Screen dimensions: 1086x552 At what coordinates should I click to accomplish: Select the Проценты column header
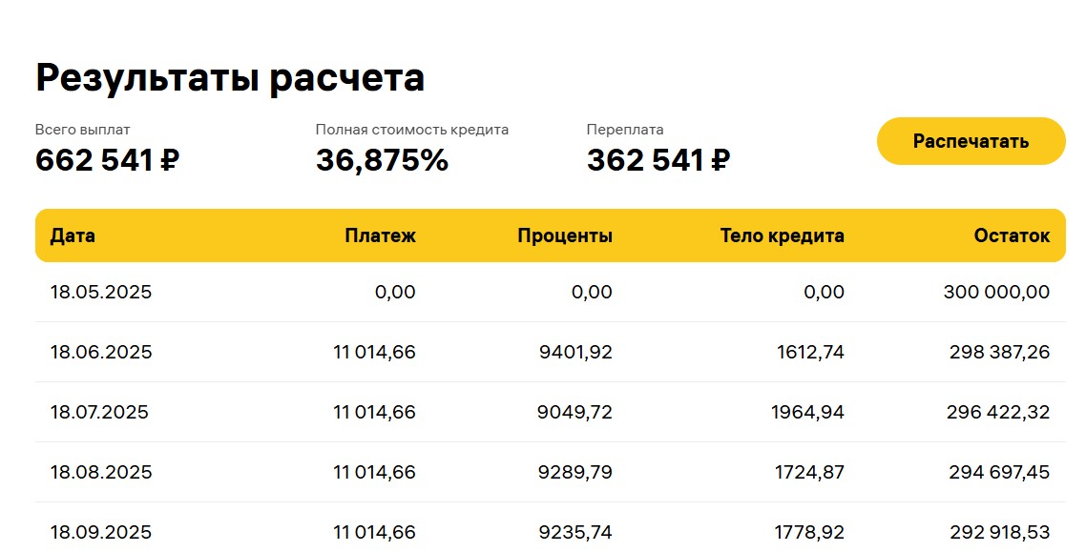pos(565,235)
